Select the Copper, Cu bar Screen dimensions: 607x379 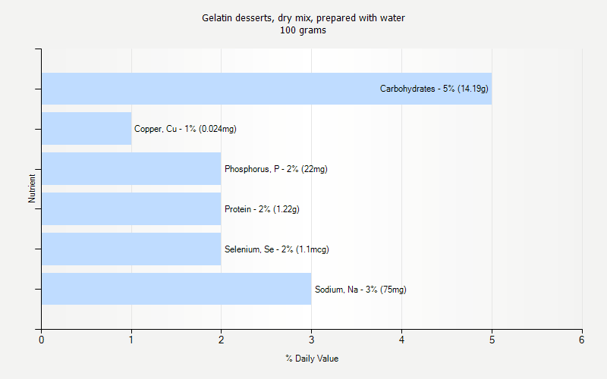pos(86,129)
